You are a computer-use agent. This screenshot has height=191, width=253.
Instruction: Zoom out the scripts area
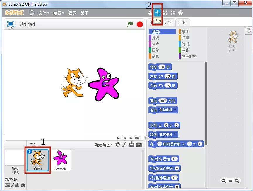click(223, 181)
